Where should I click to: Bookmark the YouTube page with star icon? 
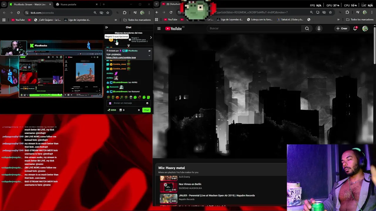(x=330, y=12)
